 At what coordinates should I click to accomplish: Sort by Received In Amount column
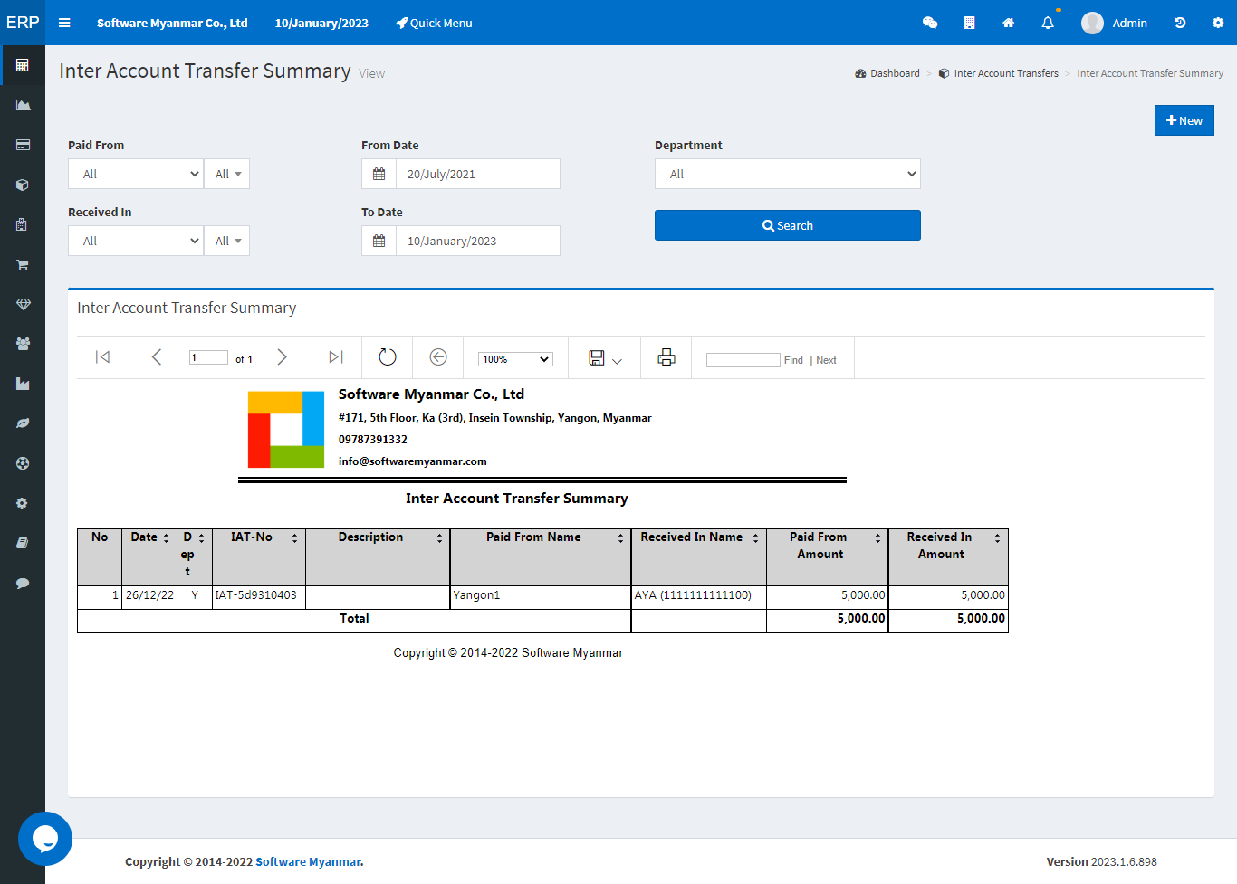pyautogui.click(x=997, y=537)
